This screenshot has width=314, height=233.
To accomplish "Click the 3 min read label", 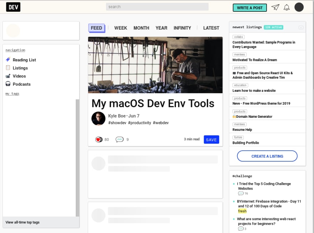I will point(192,139).
